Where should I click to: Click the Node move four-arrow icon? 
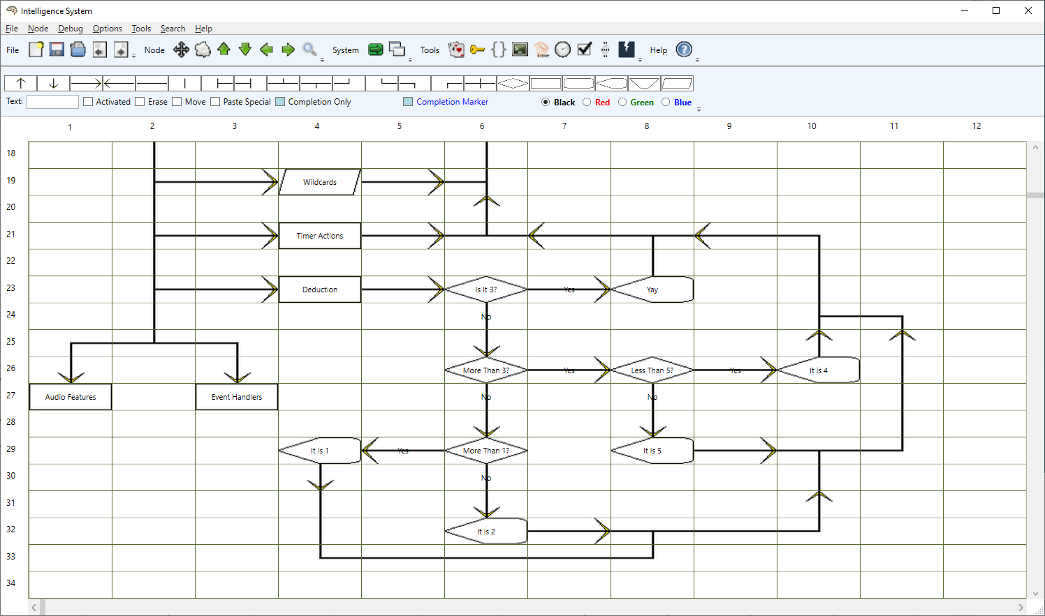(182, 50)
